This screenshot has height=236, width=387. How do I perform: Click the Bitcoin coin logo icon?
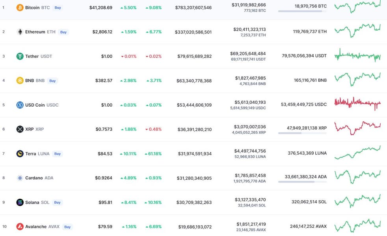pyautogui.click(x=20, y=7)
